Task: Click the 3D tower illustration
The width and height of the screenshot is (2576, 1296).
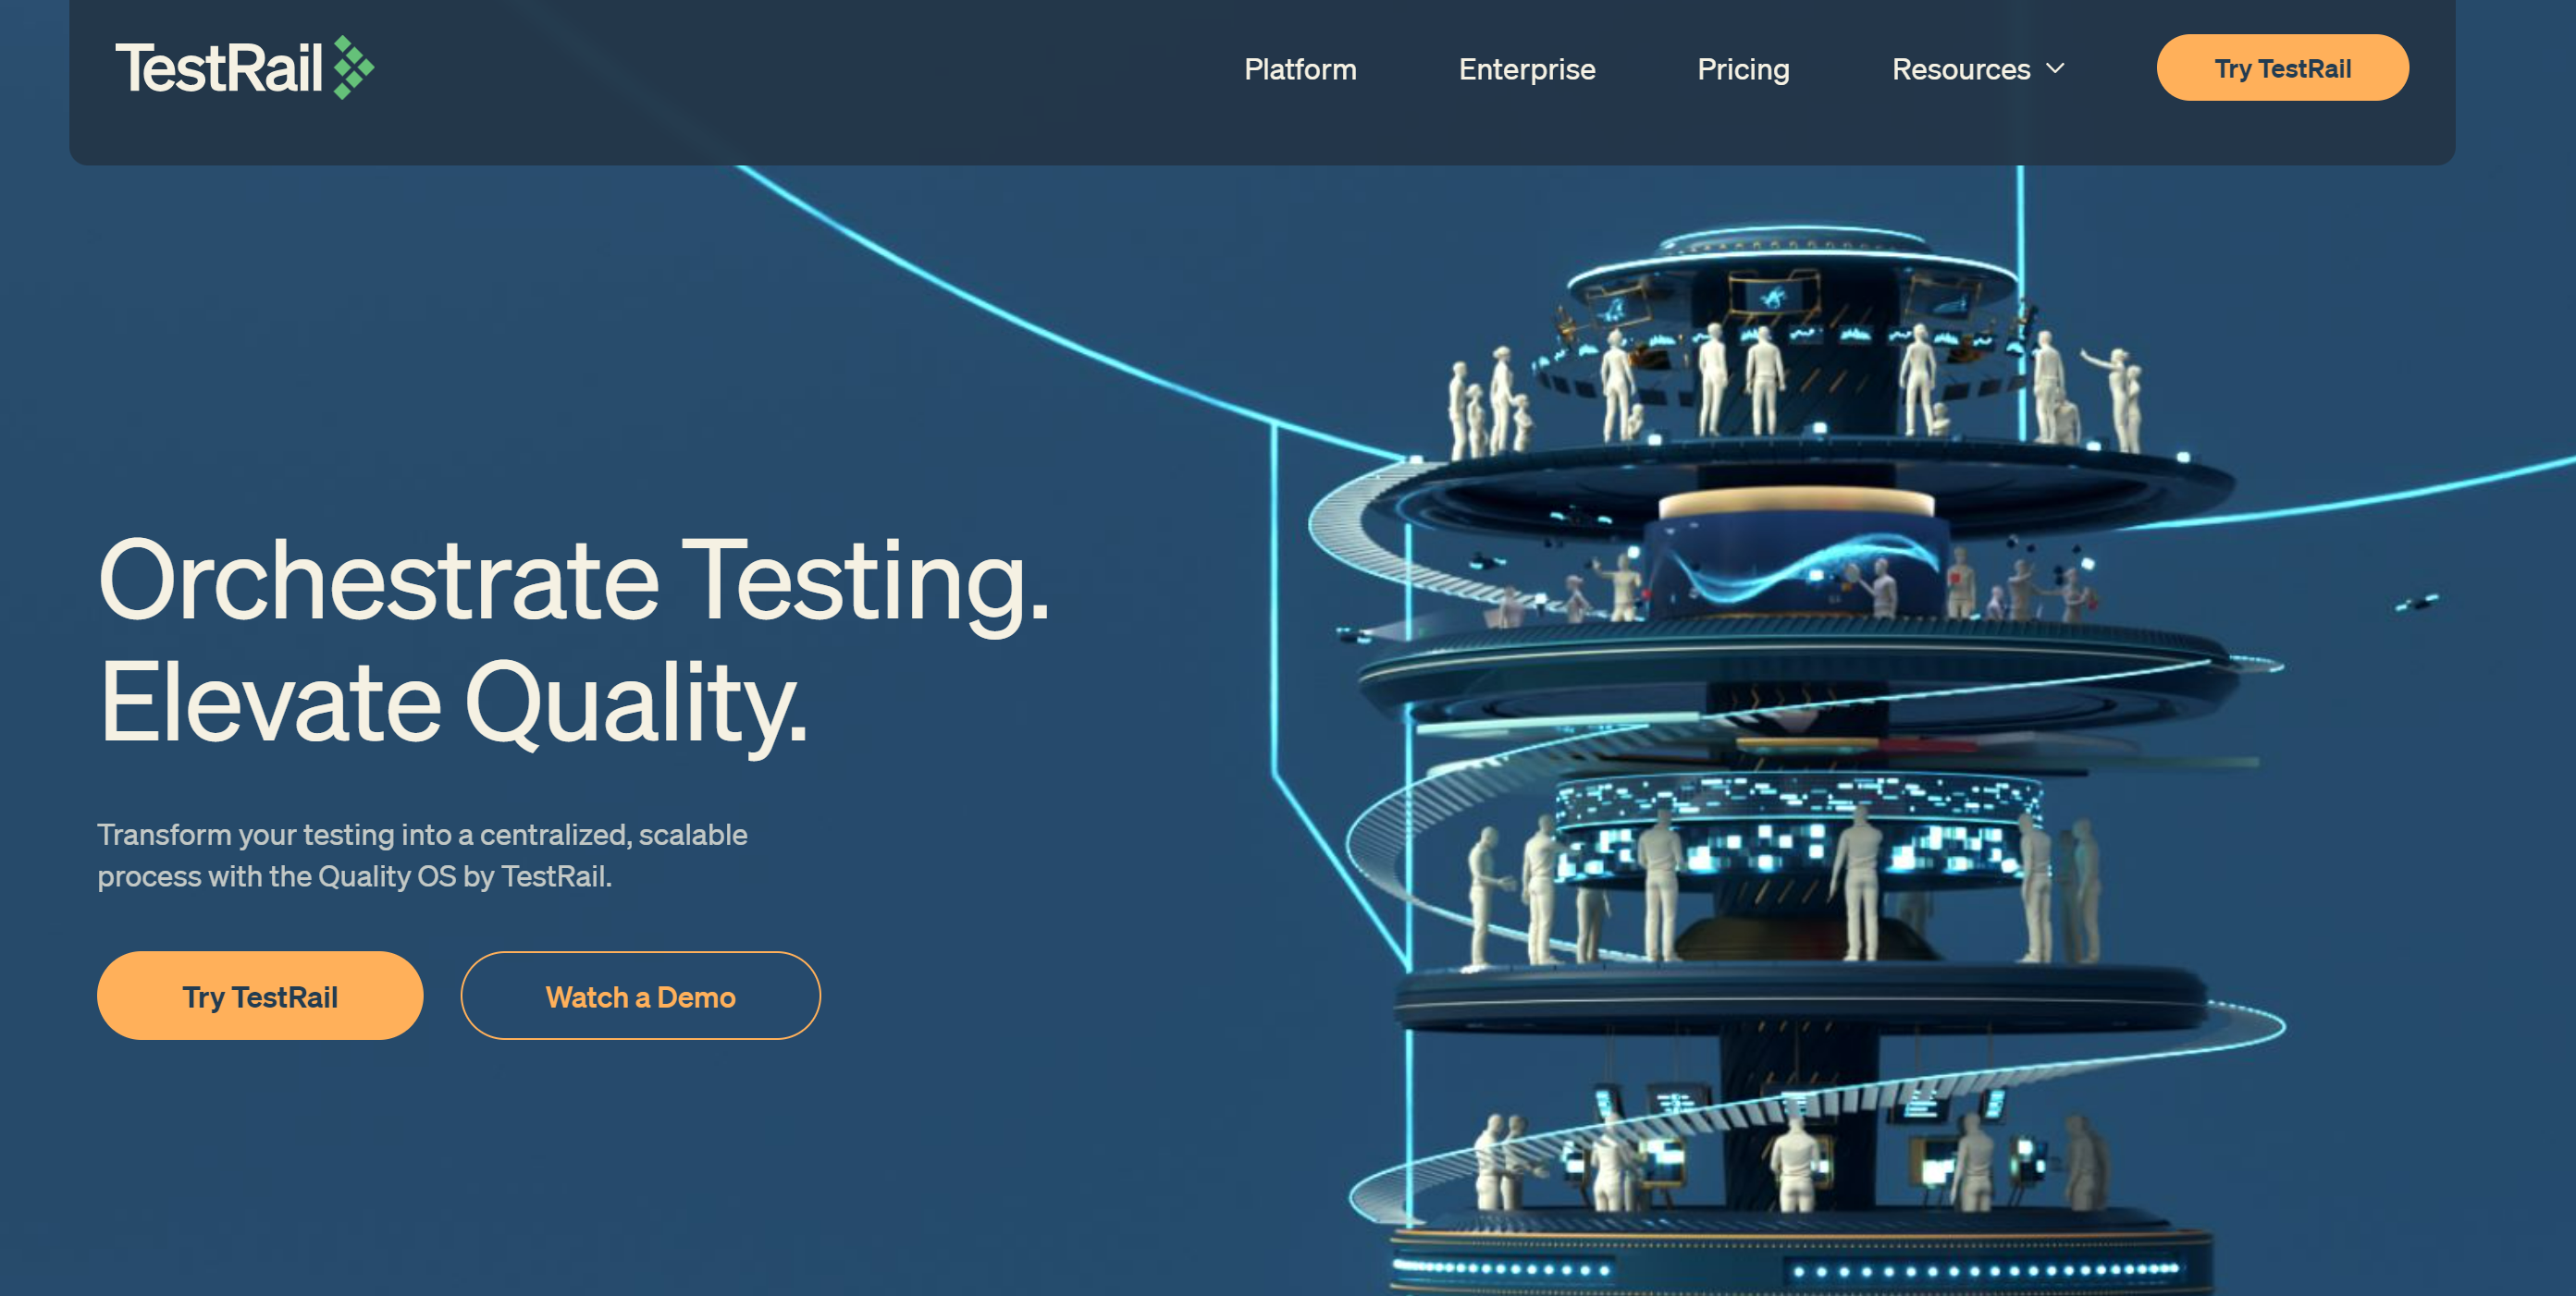Action: (x=1800, y=760)
